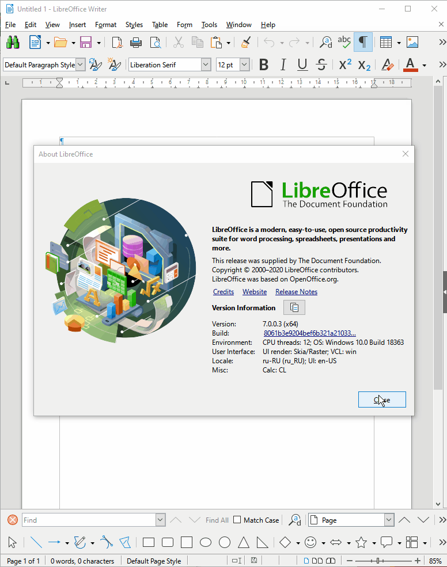This screenshot has height=567, width=447.
Task: Click Find All button
Action: 217,520
